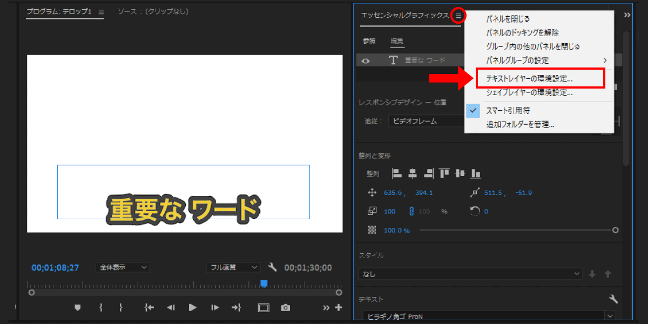Click the align right icon

coord(429,173)
